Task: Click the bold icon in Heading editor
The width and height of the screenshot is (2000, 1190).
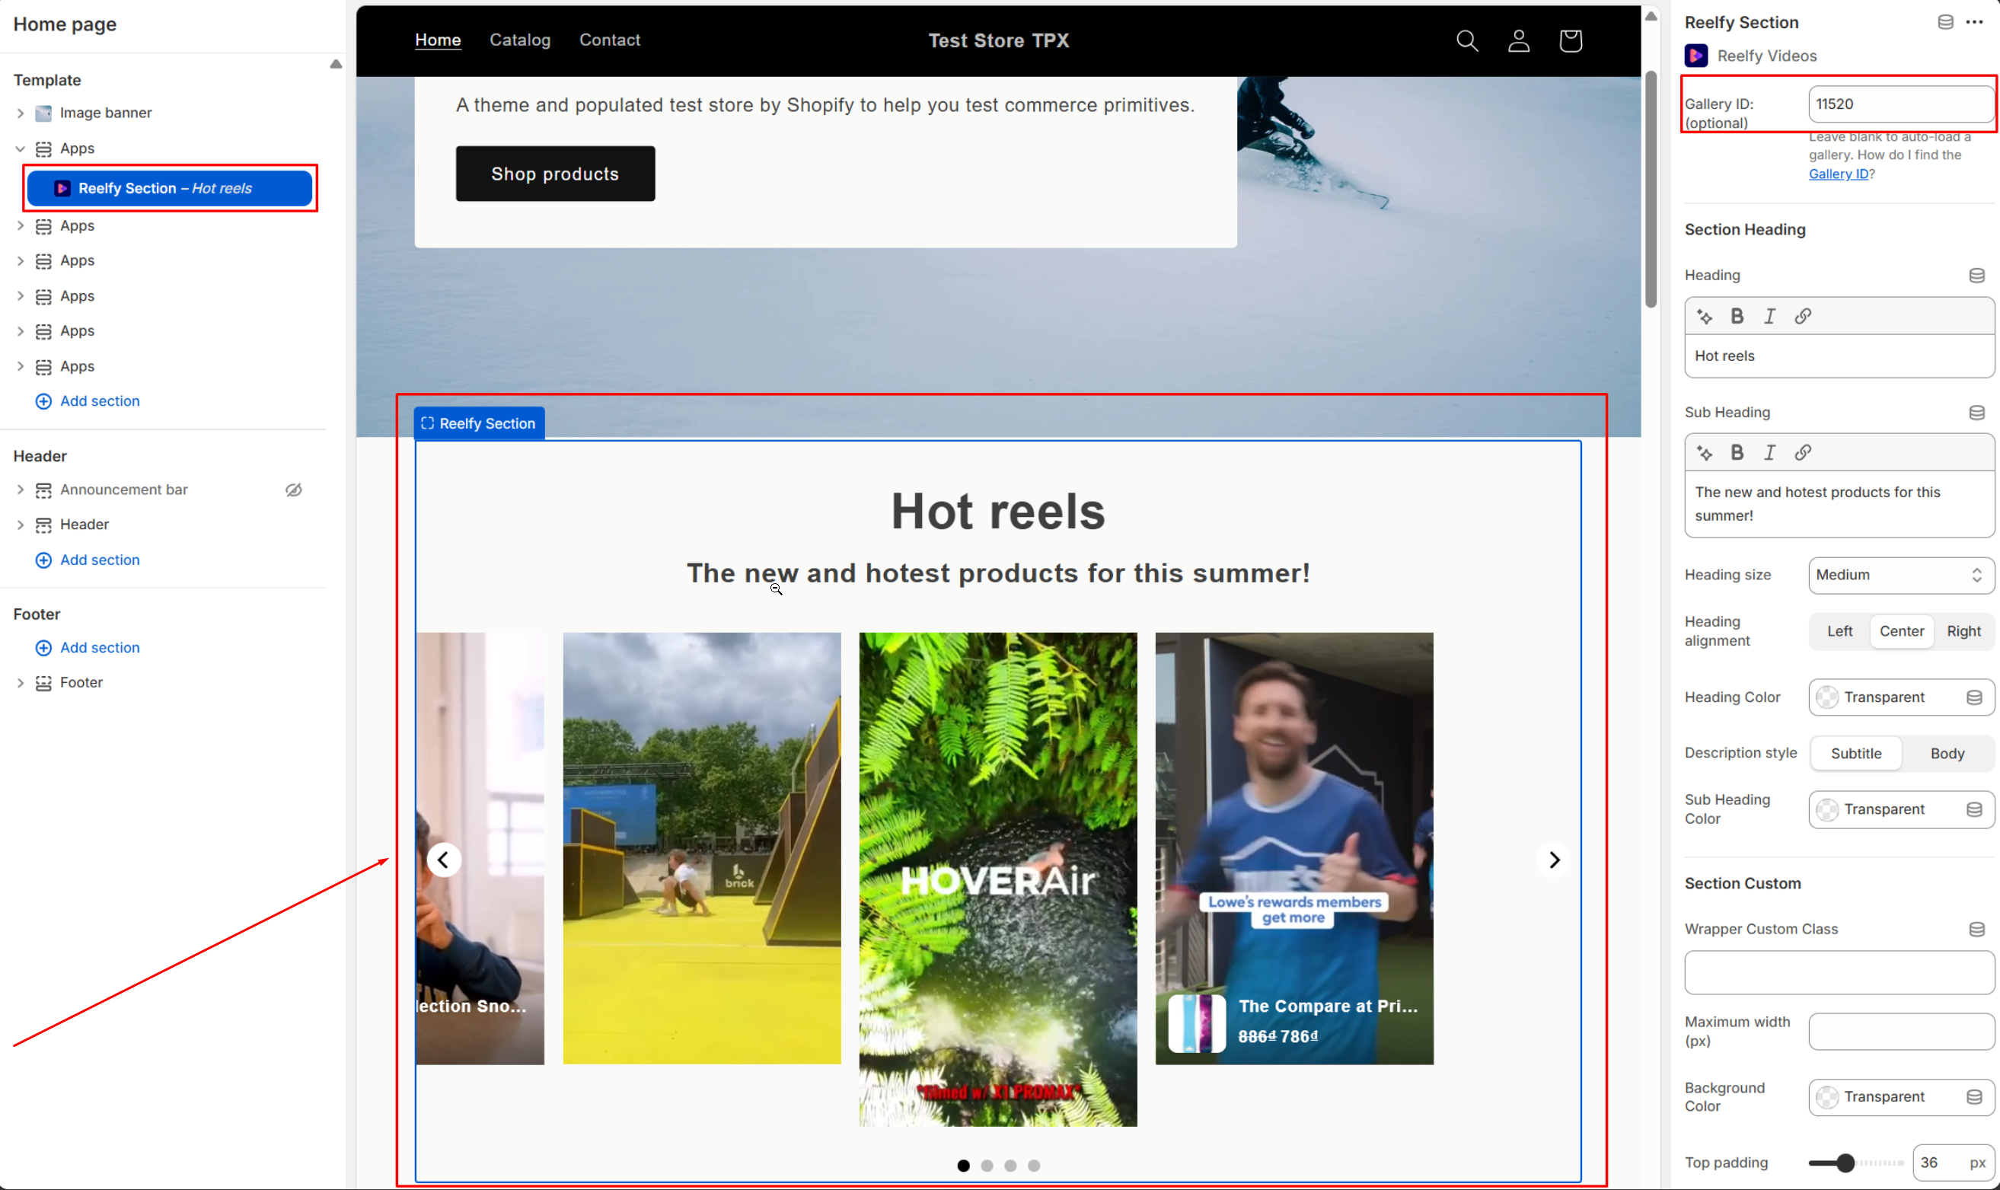Action: pos(1737,316)
